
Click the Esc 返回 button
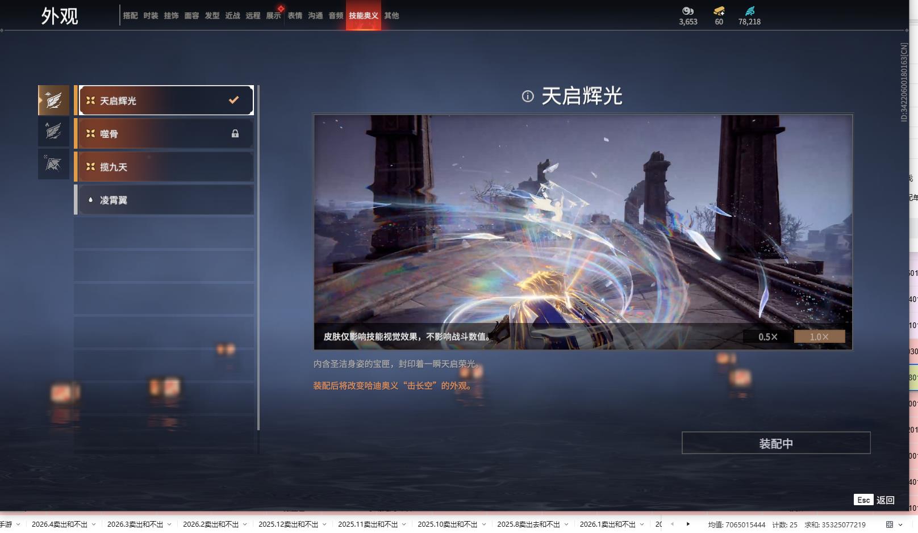873,500
